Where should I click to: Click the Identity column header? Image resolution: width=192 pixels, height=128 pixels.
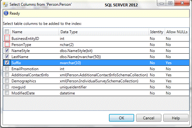[x=157, y=32]
